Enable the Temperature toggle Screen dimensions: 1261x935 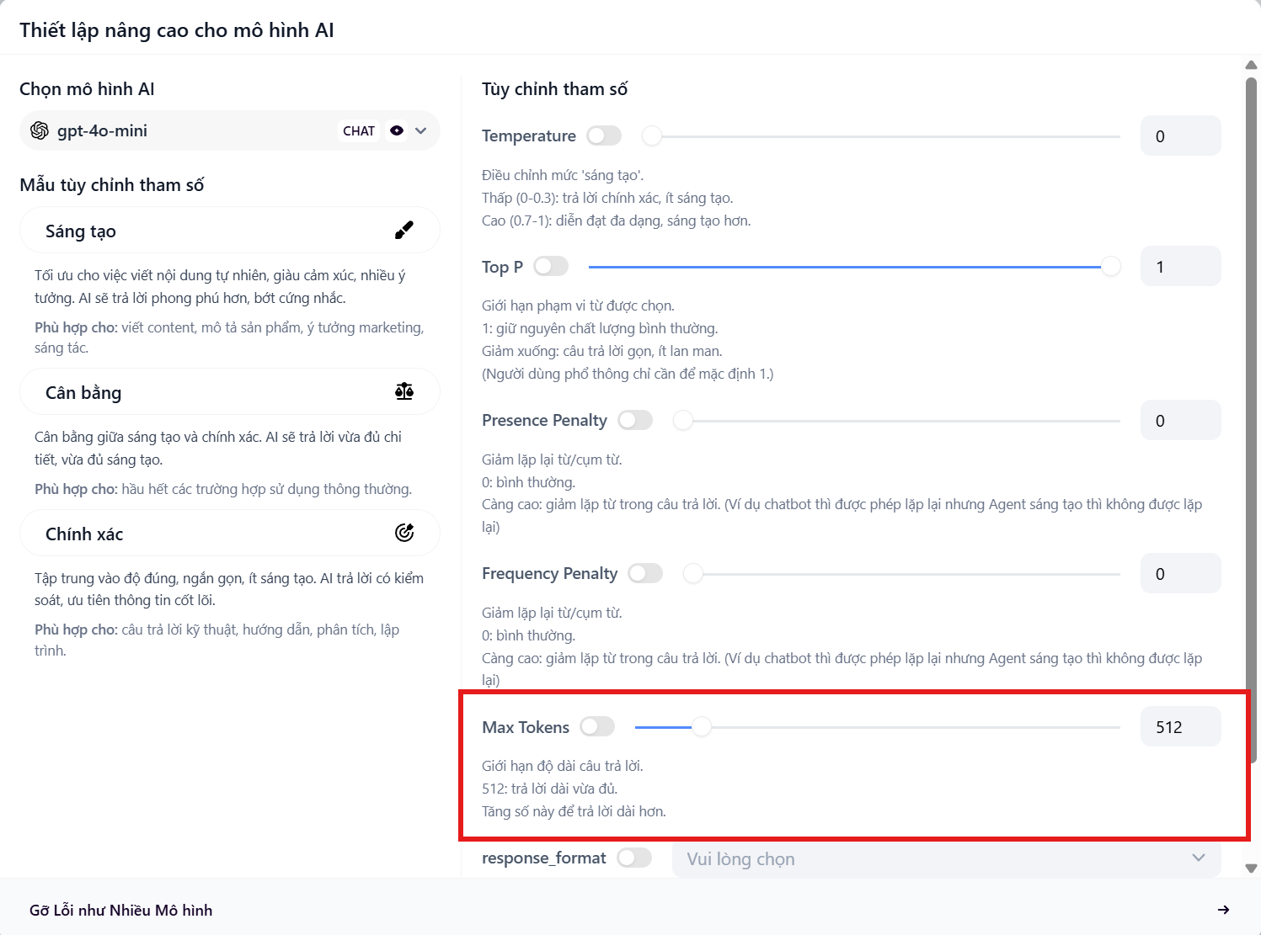(604, 135)
